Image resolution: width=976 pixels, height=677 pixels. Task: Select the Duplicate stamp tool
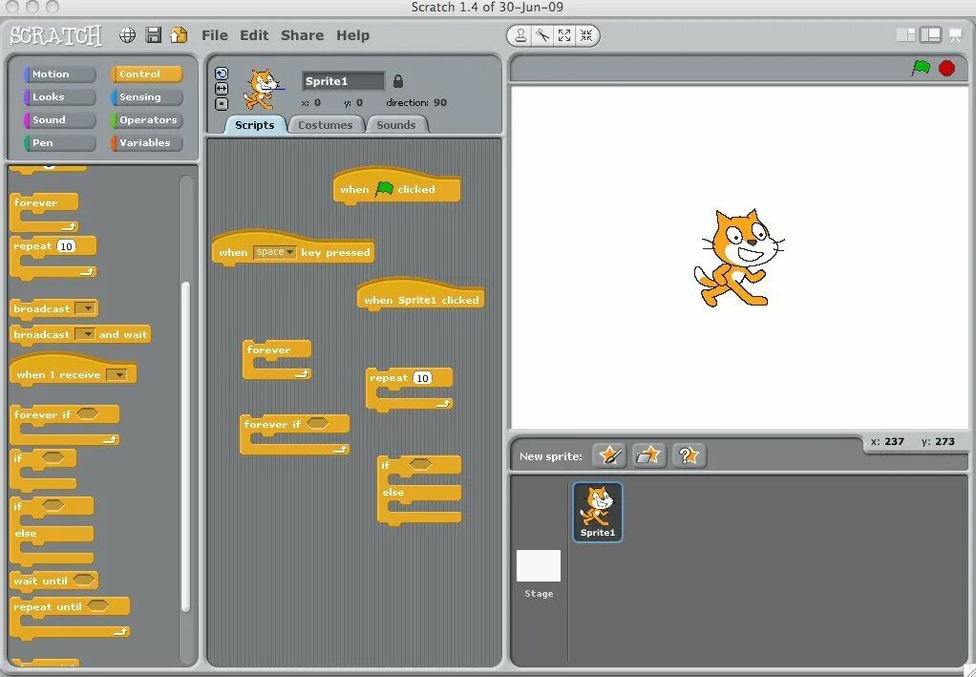point(521,35)
